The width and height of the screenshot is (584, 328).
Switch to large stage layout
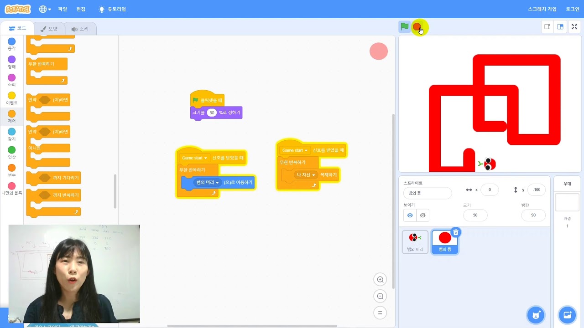[560, 26]
